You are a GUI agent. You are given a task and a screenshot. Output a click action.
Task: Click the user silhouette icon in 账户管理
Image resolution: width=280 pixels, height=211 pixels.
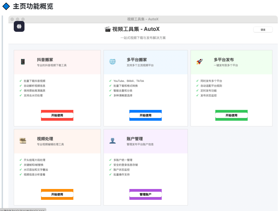coord(113,141)
